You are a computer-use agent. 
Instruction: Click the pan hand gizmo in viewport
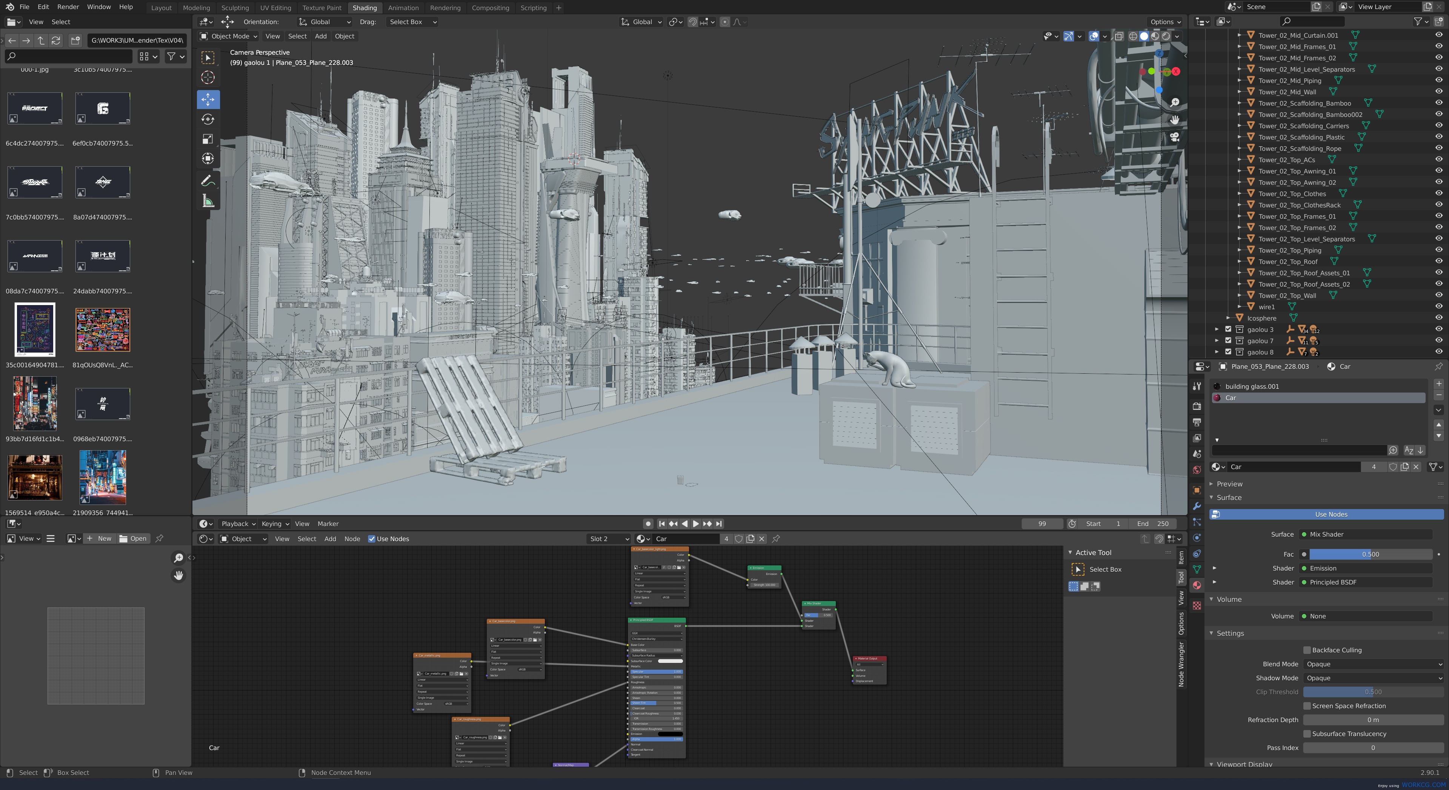point(1175,120)
